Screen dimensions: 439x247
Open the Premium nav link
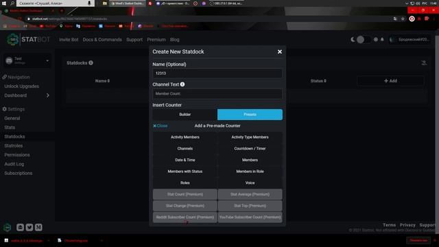pos(156,40)
